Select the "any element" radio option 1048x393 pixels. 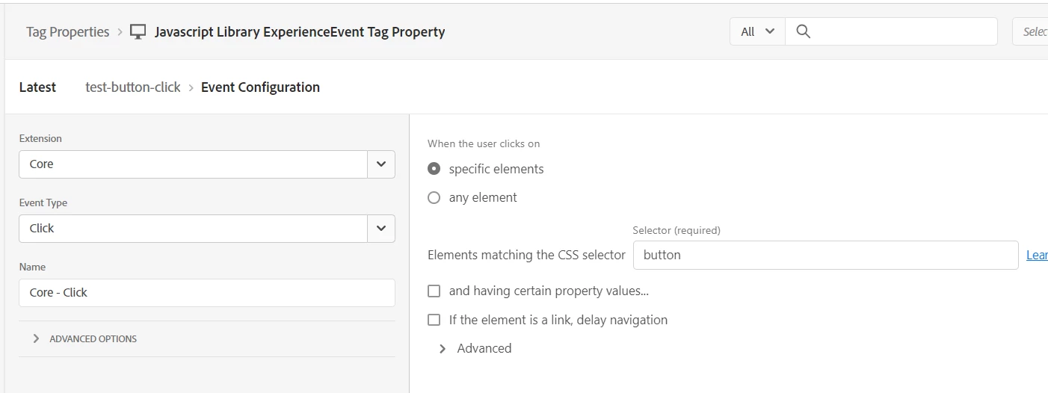click(x=434, y=198)
